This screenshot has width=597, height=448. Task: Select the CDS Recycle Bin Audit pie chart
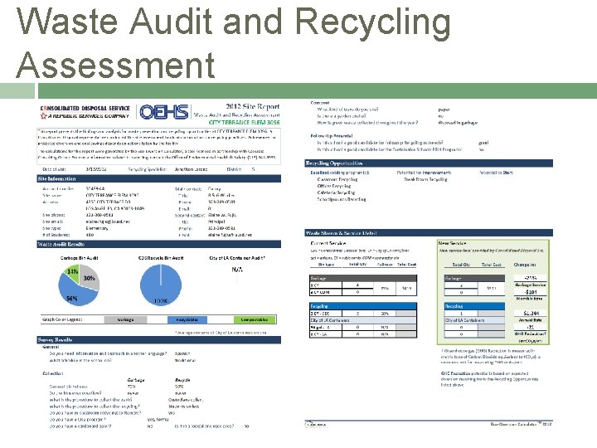[161, 285]
